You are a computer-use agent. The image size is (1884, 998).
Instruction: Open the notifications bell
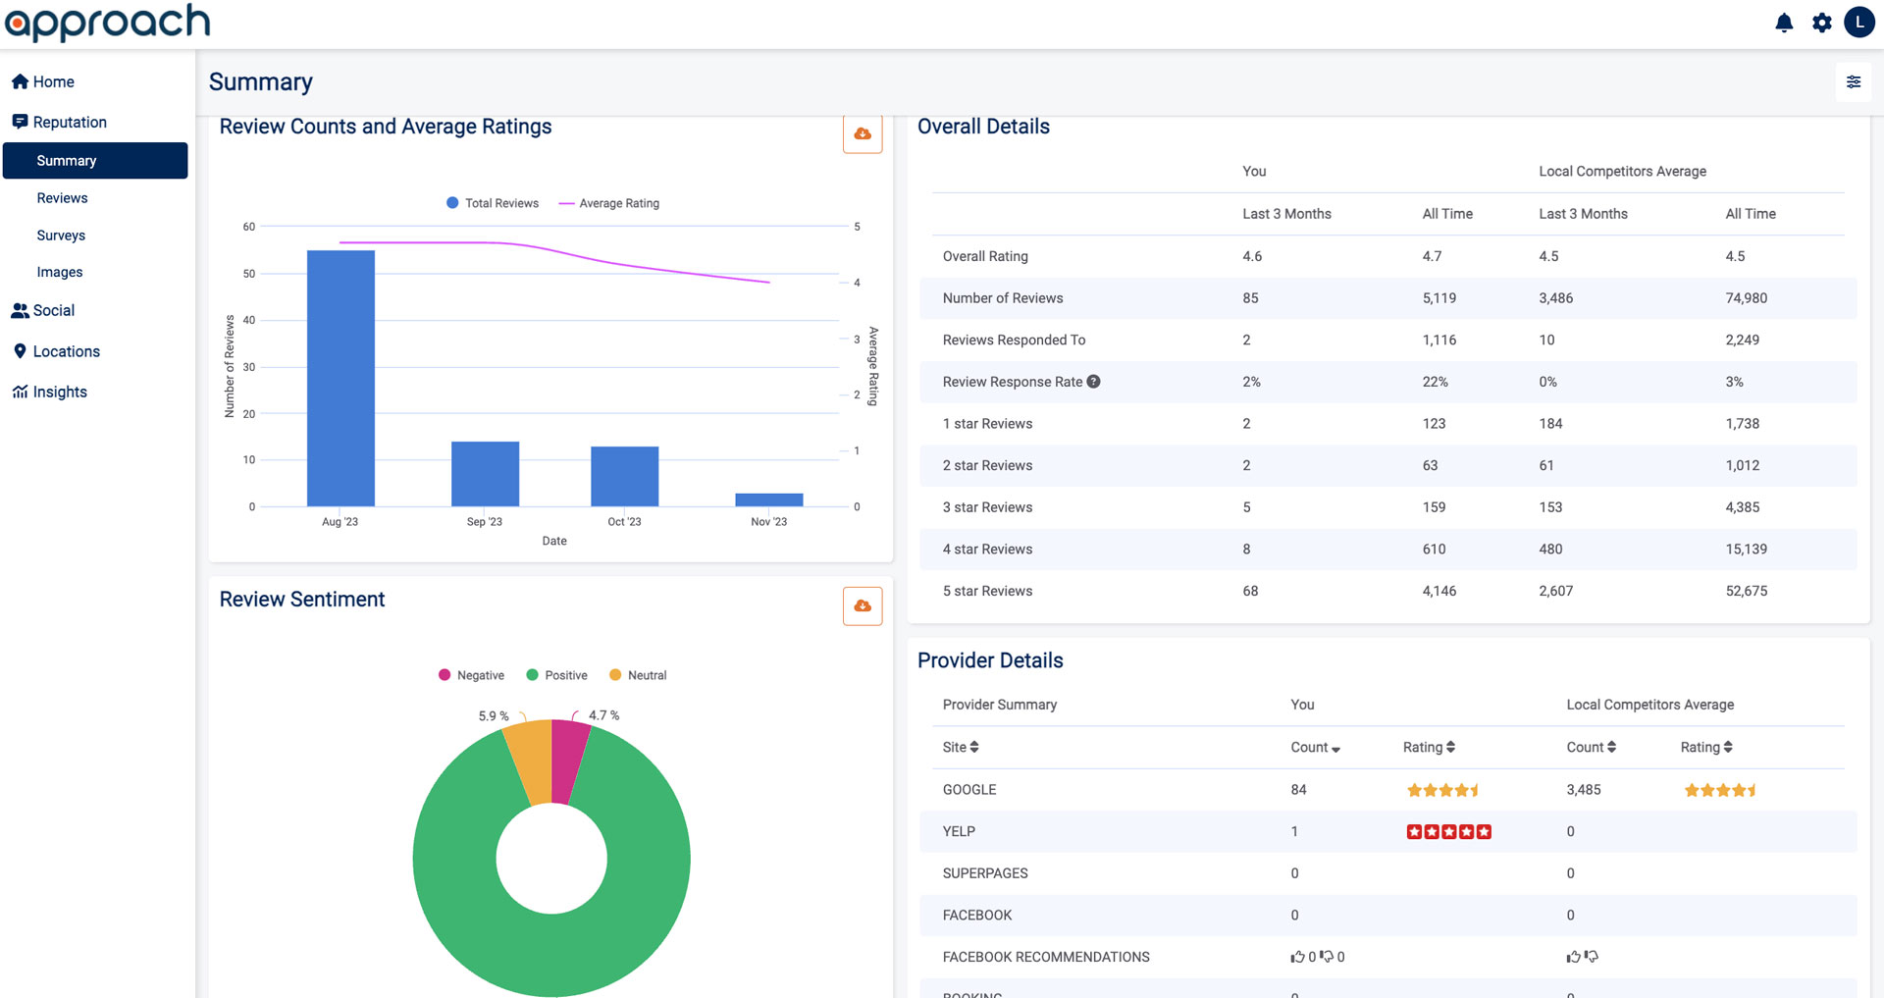pos(1784,24)
